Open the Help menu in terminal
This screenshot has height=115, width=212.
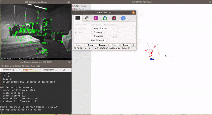click(38, 66)
